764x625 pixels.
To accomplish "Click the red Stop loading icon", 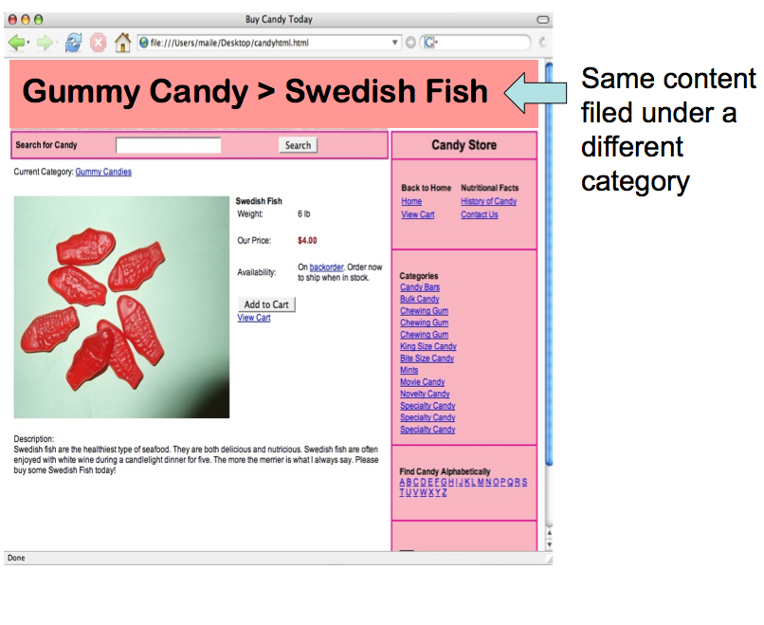I will 98,43.
